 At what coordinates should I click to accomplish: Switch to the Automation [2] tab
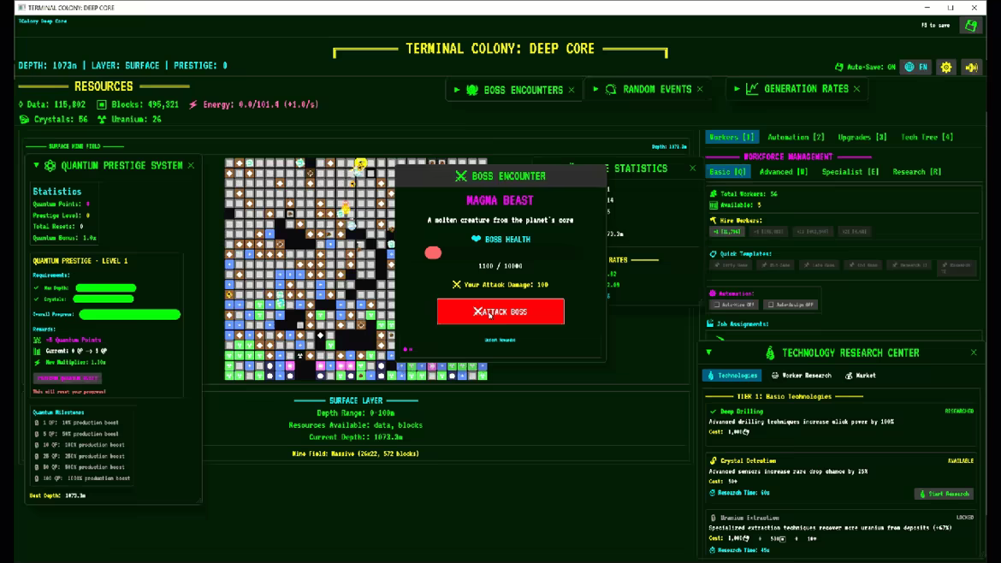(796, 137)
